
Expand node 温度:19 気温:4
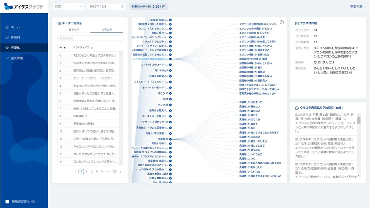coord(170,20)
